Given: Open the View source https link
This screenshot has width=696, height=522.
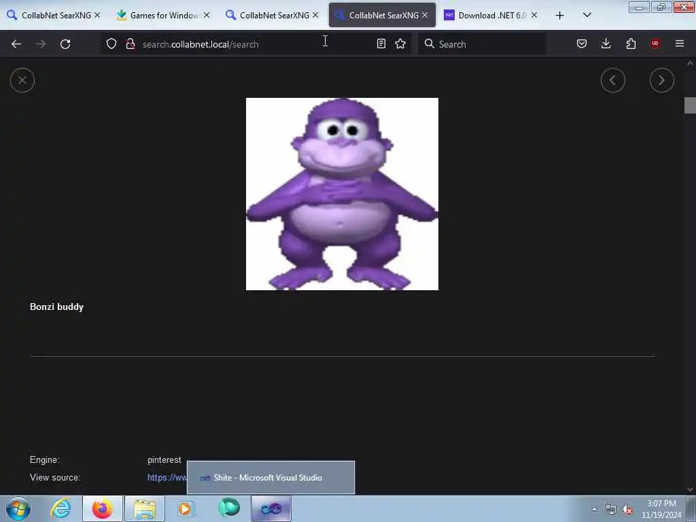Looking at the screenshot, I should point(167,478).
